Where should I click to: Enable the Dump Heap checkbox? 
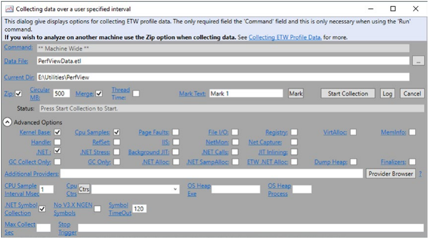point(353,162)
